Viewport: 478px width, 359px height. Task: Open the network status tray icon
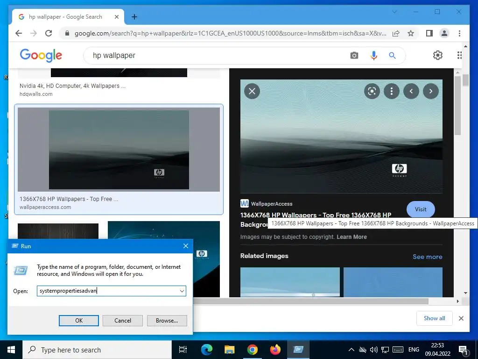coord(385,350)
